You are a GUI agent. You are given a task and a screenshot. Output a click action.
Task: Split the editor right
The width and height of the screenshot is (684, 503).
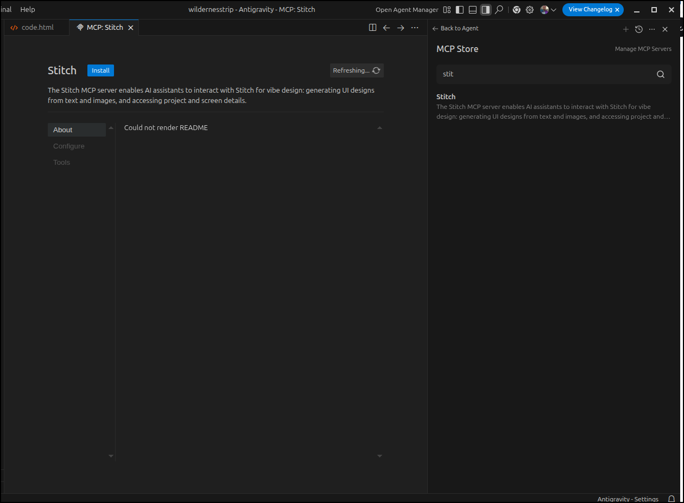coord(372,28)
